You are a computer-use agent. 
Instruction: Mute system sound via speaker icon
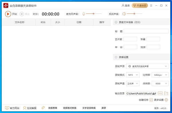tap(124, 14)
